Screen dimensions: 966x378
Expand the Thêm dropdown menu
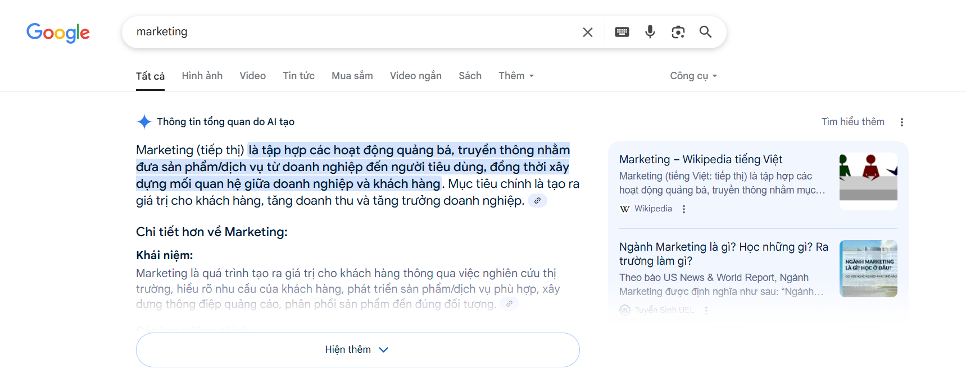click(516, 76)
